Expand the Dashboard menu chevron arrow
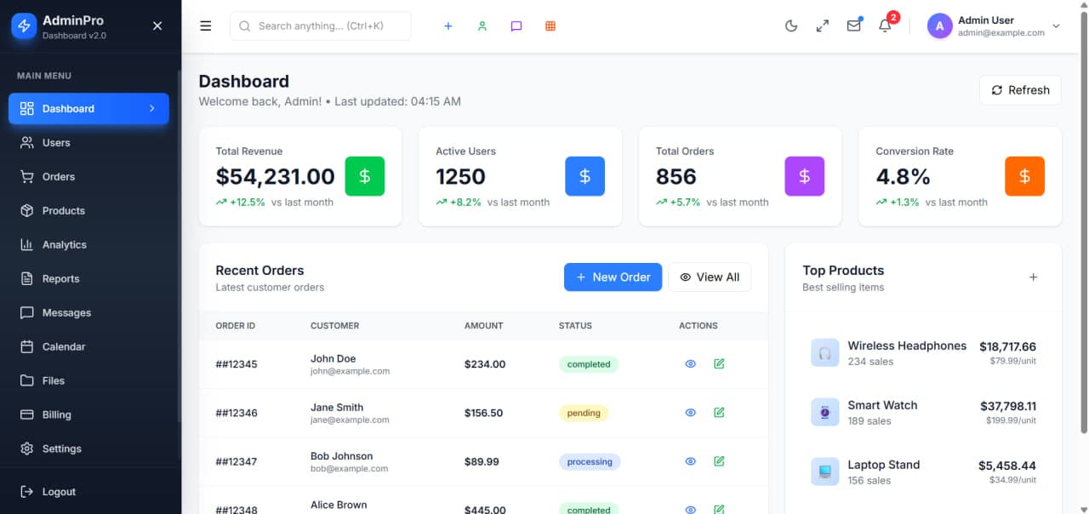Viewport: 1089px width, 514px height. tap(152, 109)
